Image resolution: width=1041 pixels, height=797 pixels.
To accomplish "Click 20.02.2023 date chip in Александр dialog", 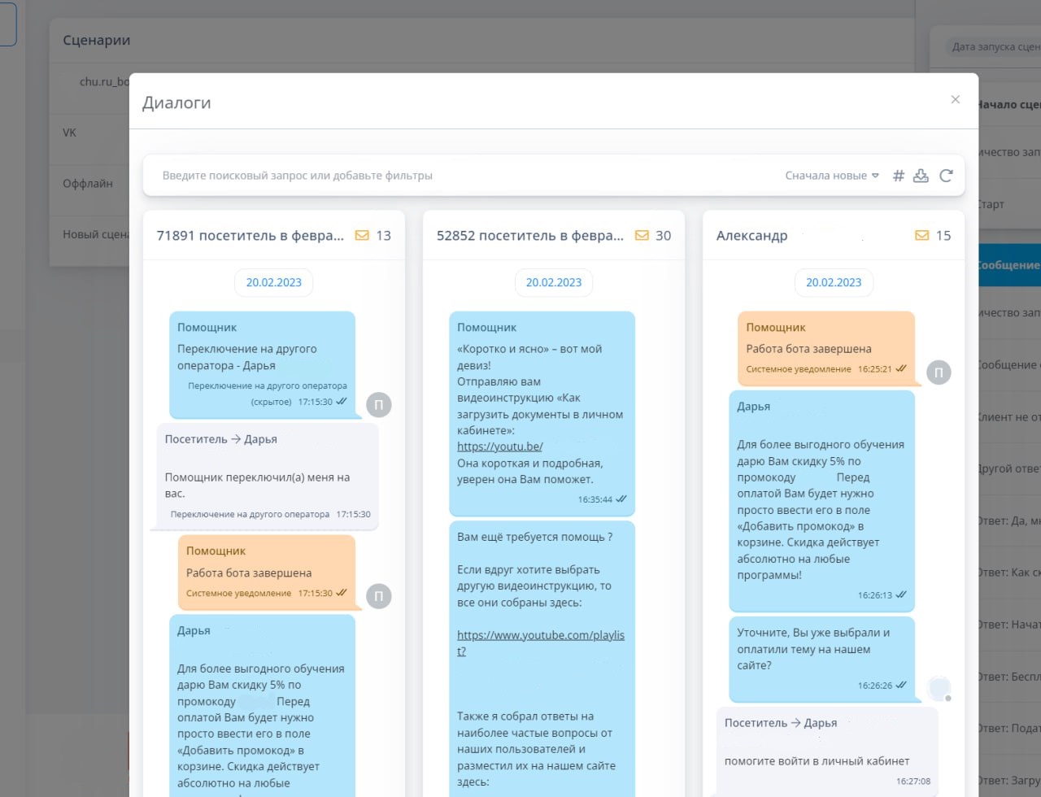I will click(833, 283).
